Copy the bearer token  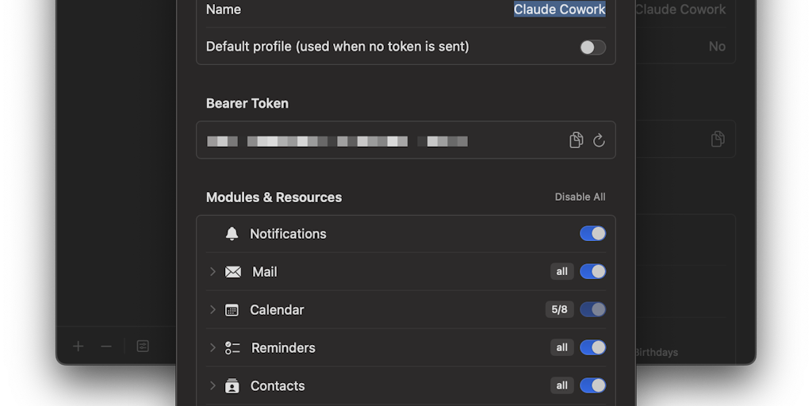(576, 140)
